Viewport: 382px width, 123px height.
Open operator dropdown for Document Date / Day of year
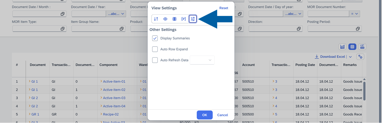(293, 14)
